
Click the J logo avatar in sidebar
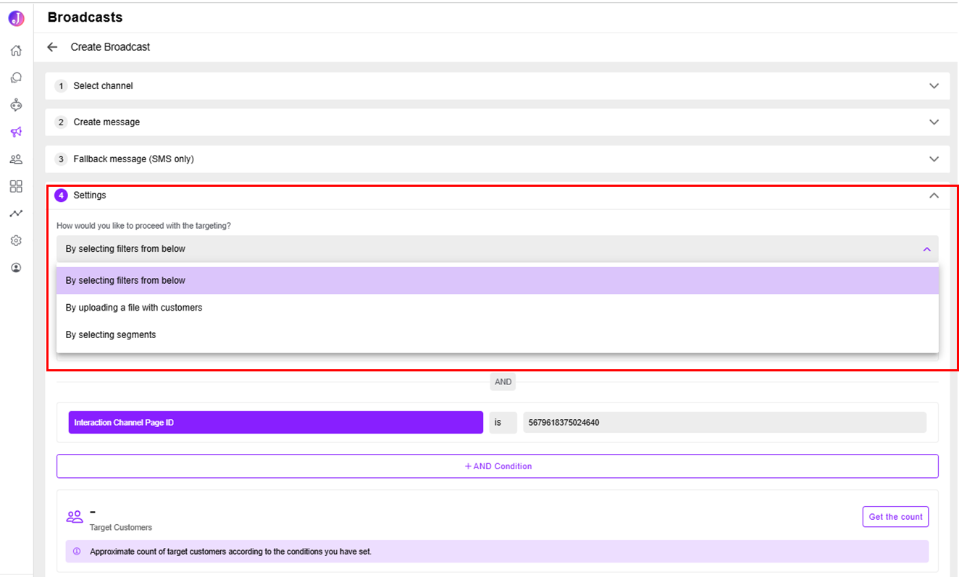16,19
